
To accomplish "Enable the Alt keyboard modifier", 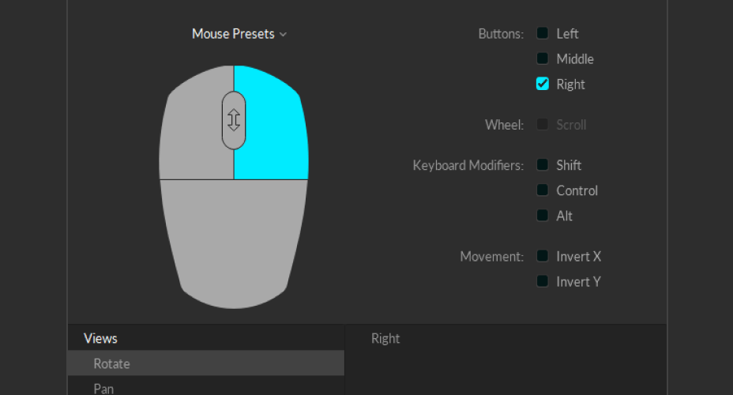I will (543, 216).
